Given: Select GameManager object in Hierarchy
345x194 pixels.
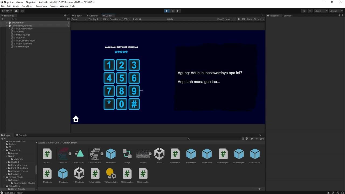Looking at the screenshot, I should tap(21, 47).
